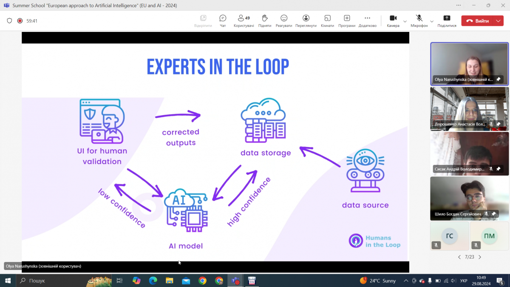Expand camera options dropdown arrow
This screenshot has height=287, width=510.
coord(405,21)
